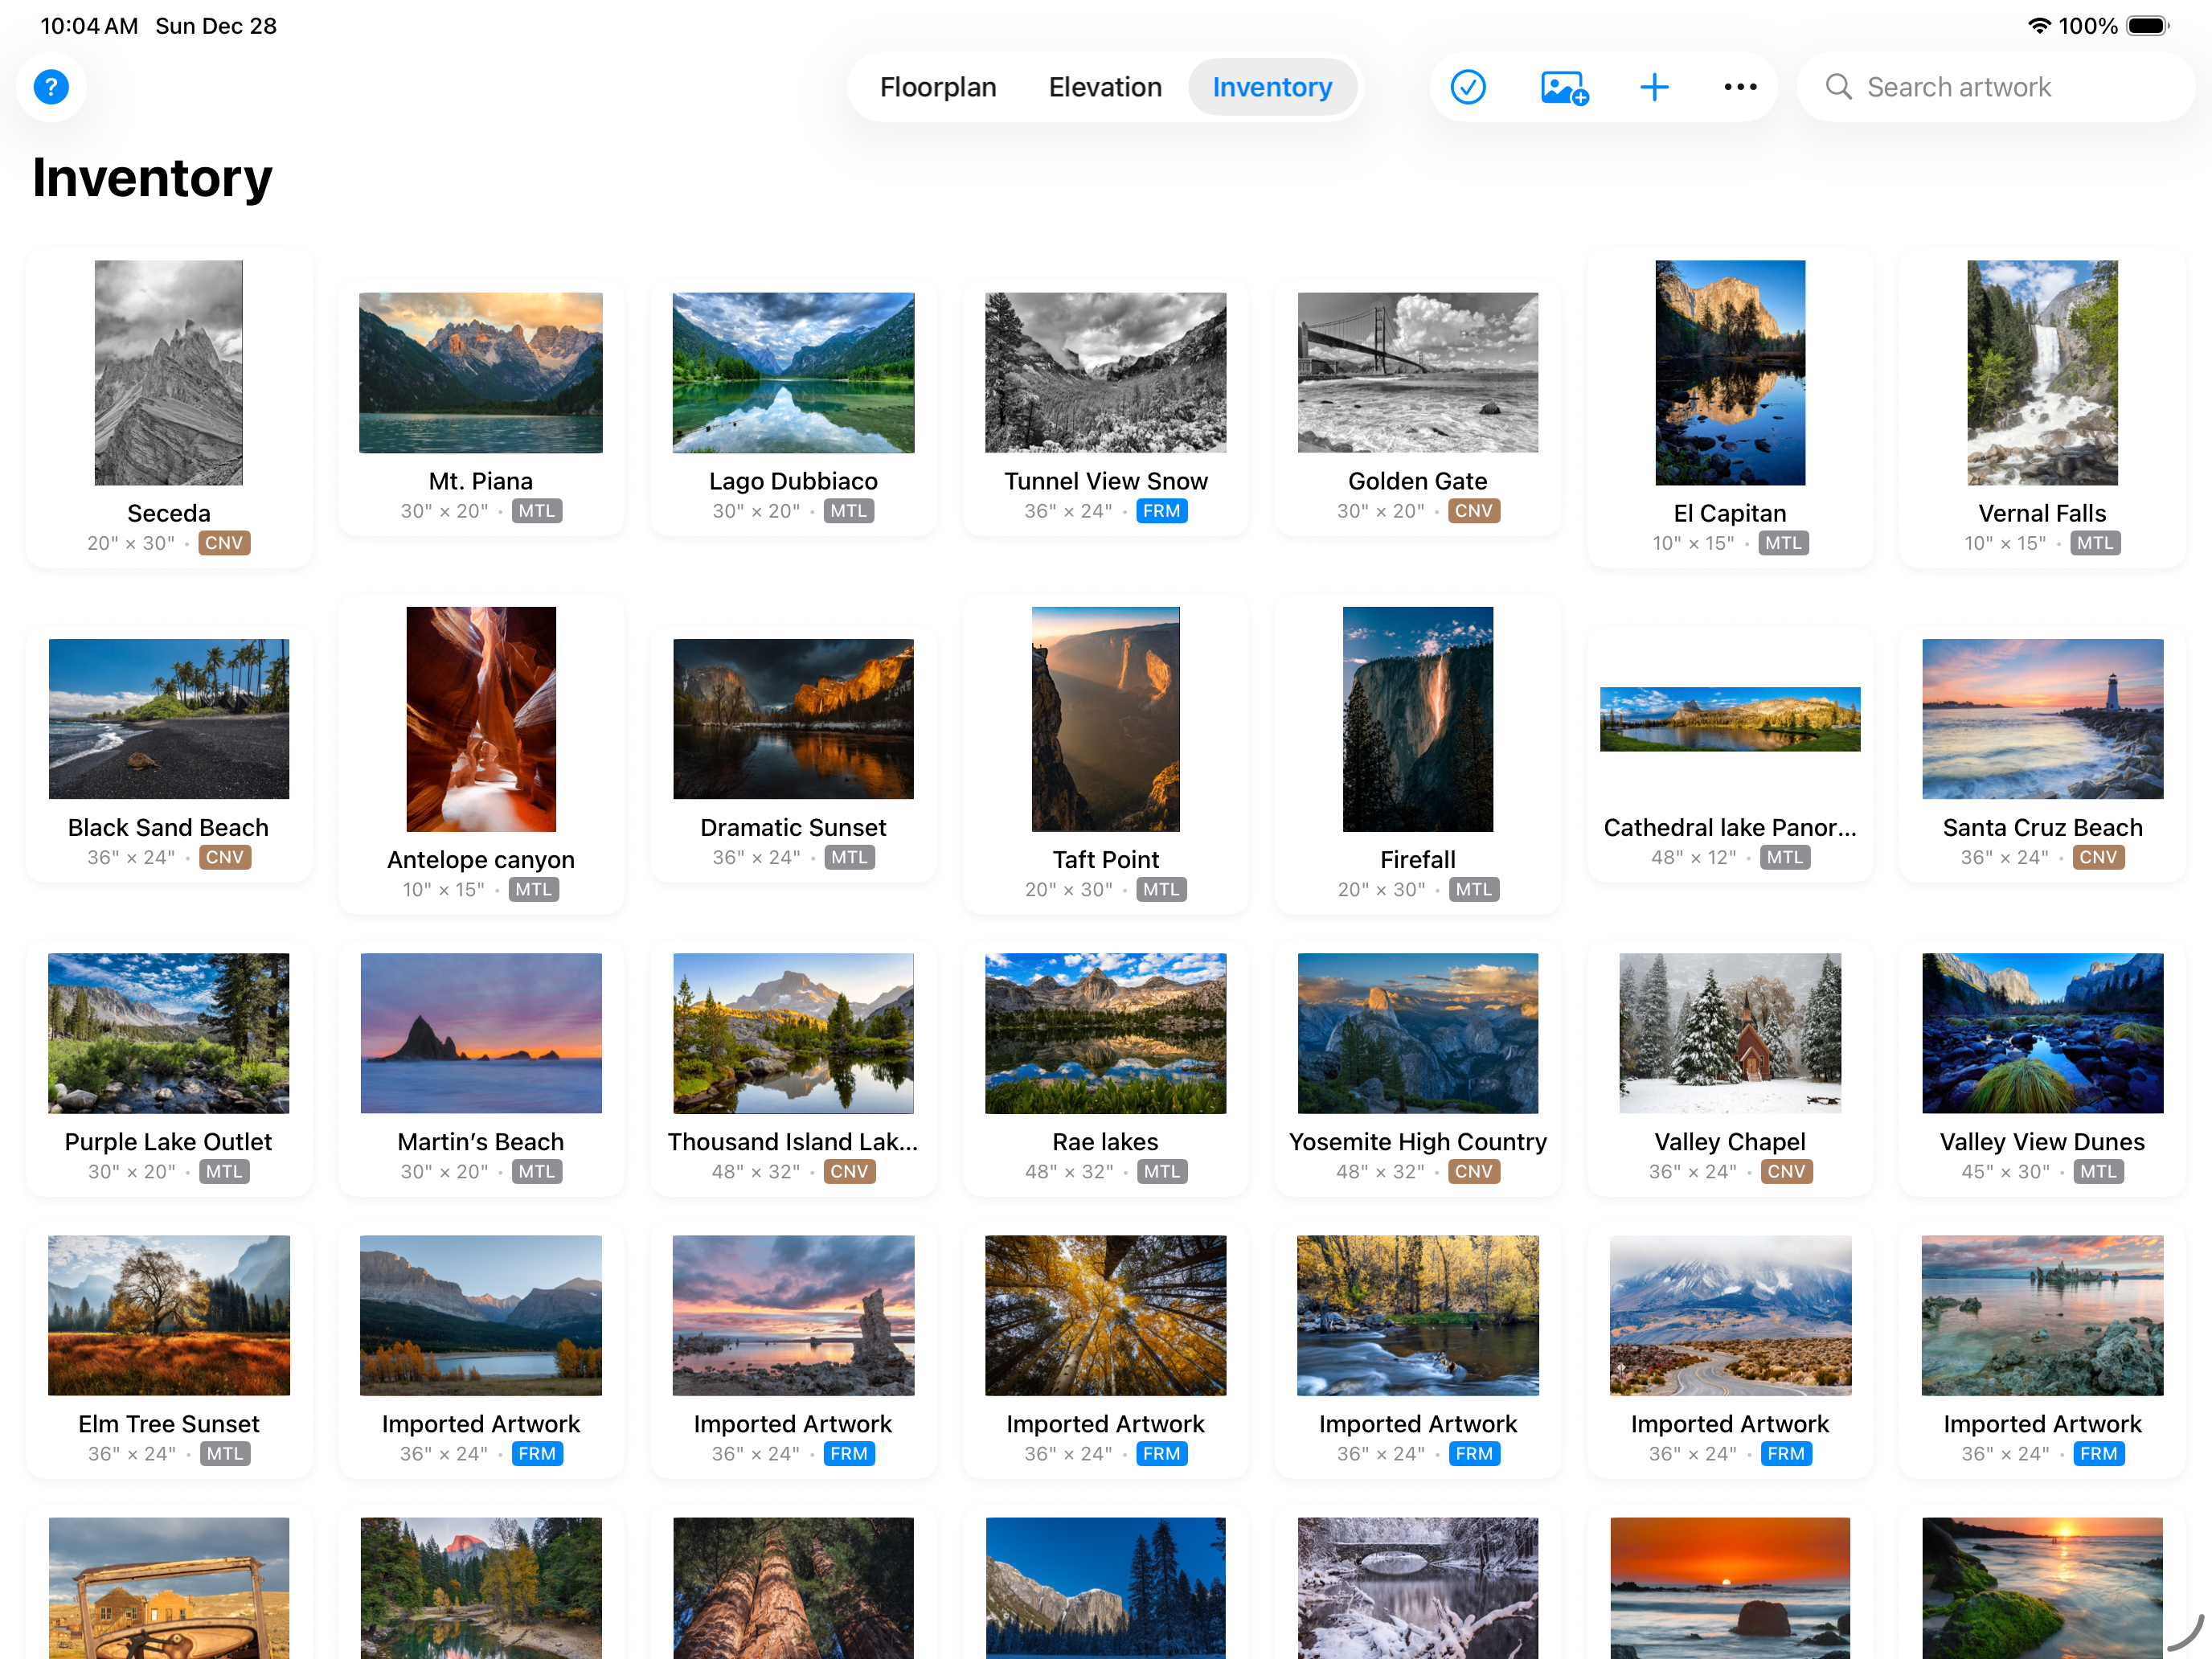
Task: Select the Inventory tab
Action: pos(1271,87)
